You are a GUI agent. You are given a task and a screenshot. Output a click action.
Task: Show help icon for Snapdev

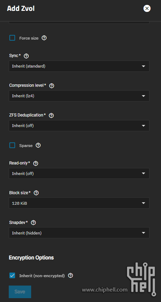33,223
